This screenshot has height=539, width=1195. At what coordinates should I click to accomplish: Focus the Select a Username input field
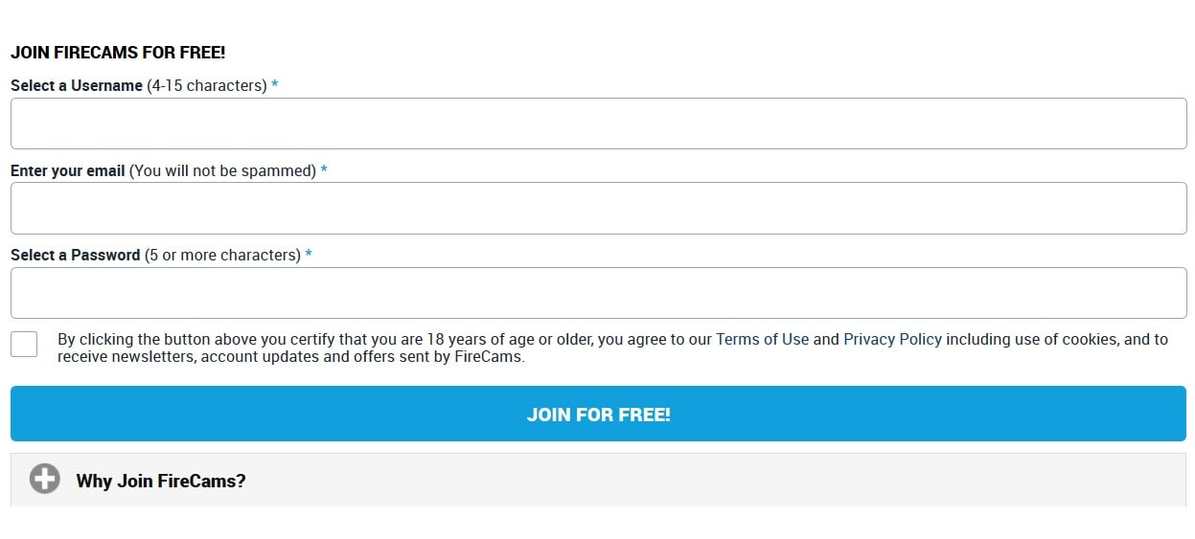point(598,124)
